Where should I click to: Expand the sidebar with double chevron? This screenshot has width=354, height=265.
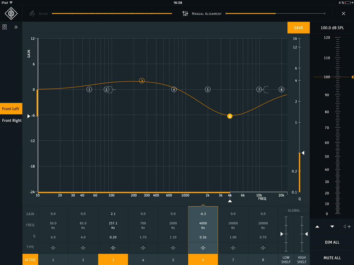16,27
